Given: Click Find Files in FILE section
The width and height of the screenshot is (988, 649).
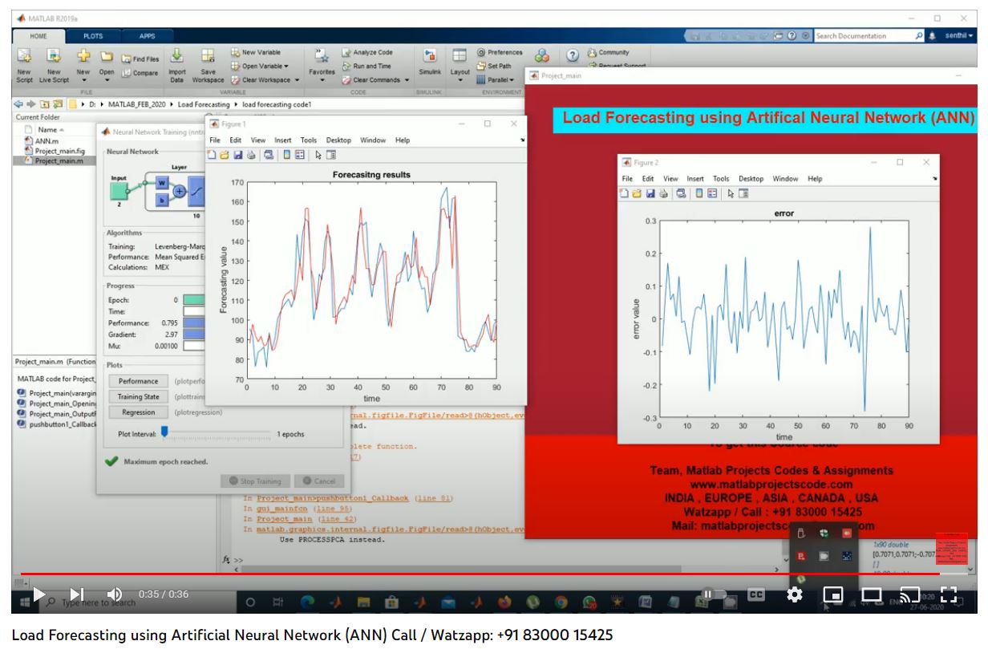Looking at the screenshot, I should pos(140,59).
